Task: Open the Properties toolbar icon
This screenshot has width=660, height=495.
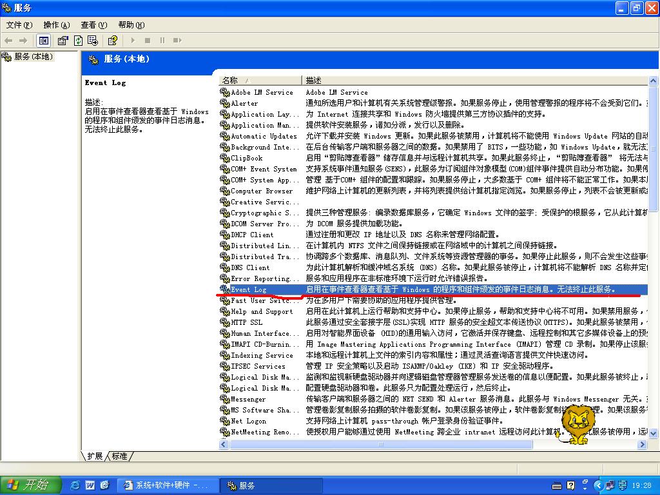Action: point(63,41)
